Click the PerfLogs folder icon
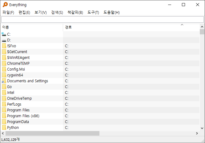The width and height of the screenshot is (205, 143). click(4, 104)
